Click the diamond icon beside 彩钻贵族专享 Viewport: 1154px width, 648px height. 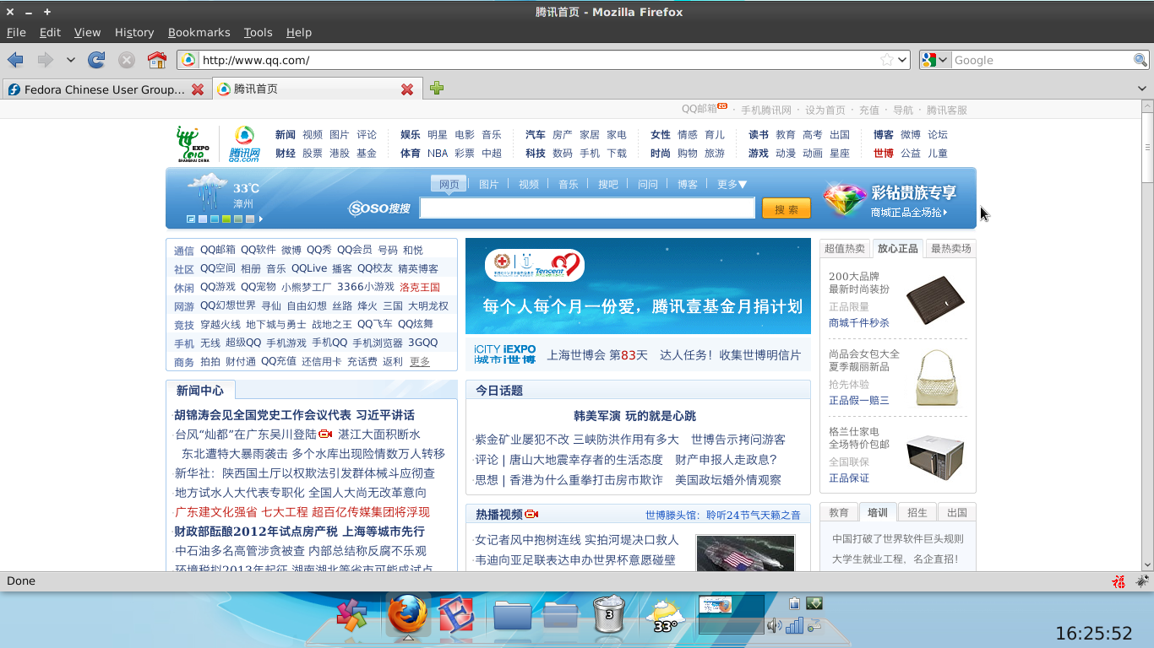(x=845, y=199)
